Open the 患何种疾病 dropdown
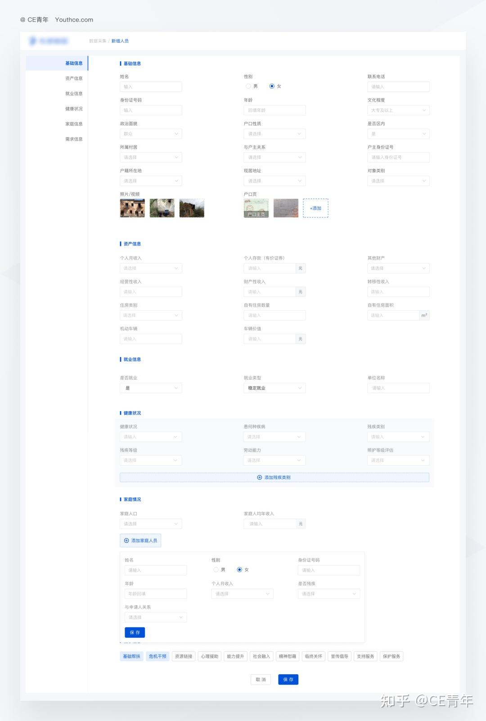 pos(274,437)
